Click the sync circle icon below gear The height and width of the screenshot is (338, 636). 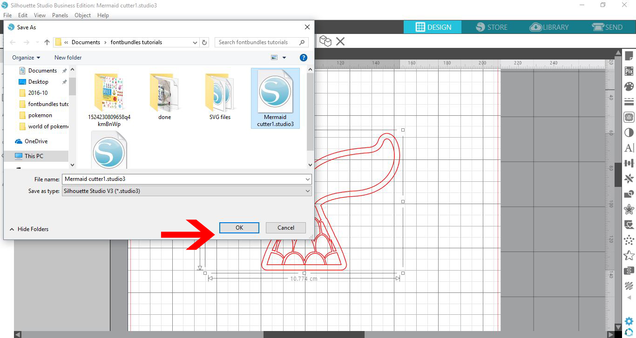(629, 332)
